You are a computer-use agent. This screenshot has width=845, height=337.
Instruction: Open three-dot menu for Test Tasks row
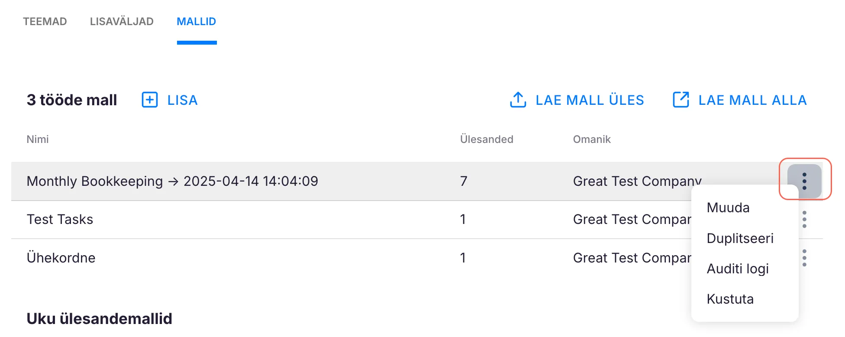[x=804, y=220]
